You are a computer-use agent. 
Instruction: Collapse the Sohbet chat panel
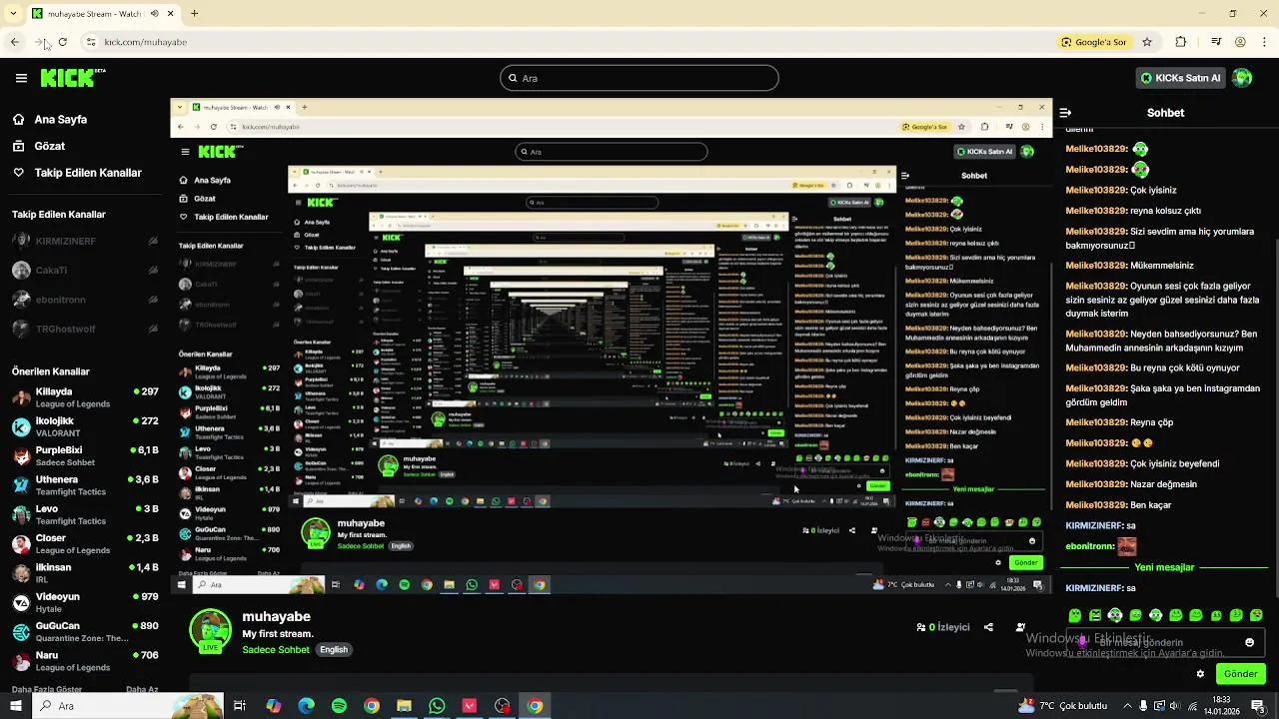1065,113
